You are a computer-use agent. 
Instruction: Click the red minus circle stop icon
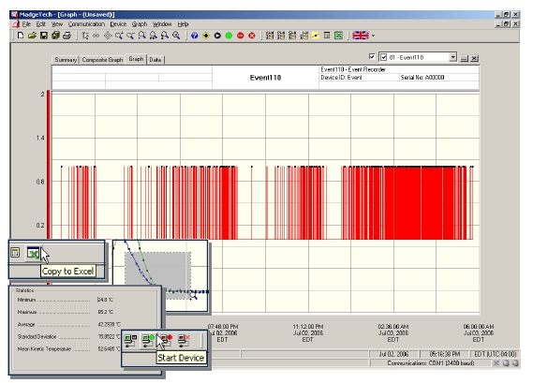(241, 36)
